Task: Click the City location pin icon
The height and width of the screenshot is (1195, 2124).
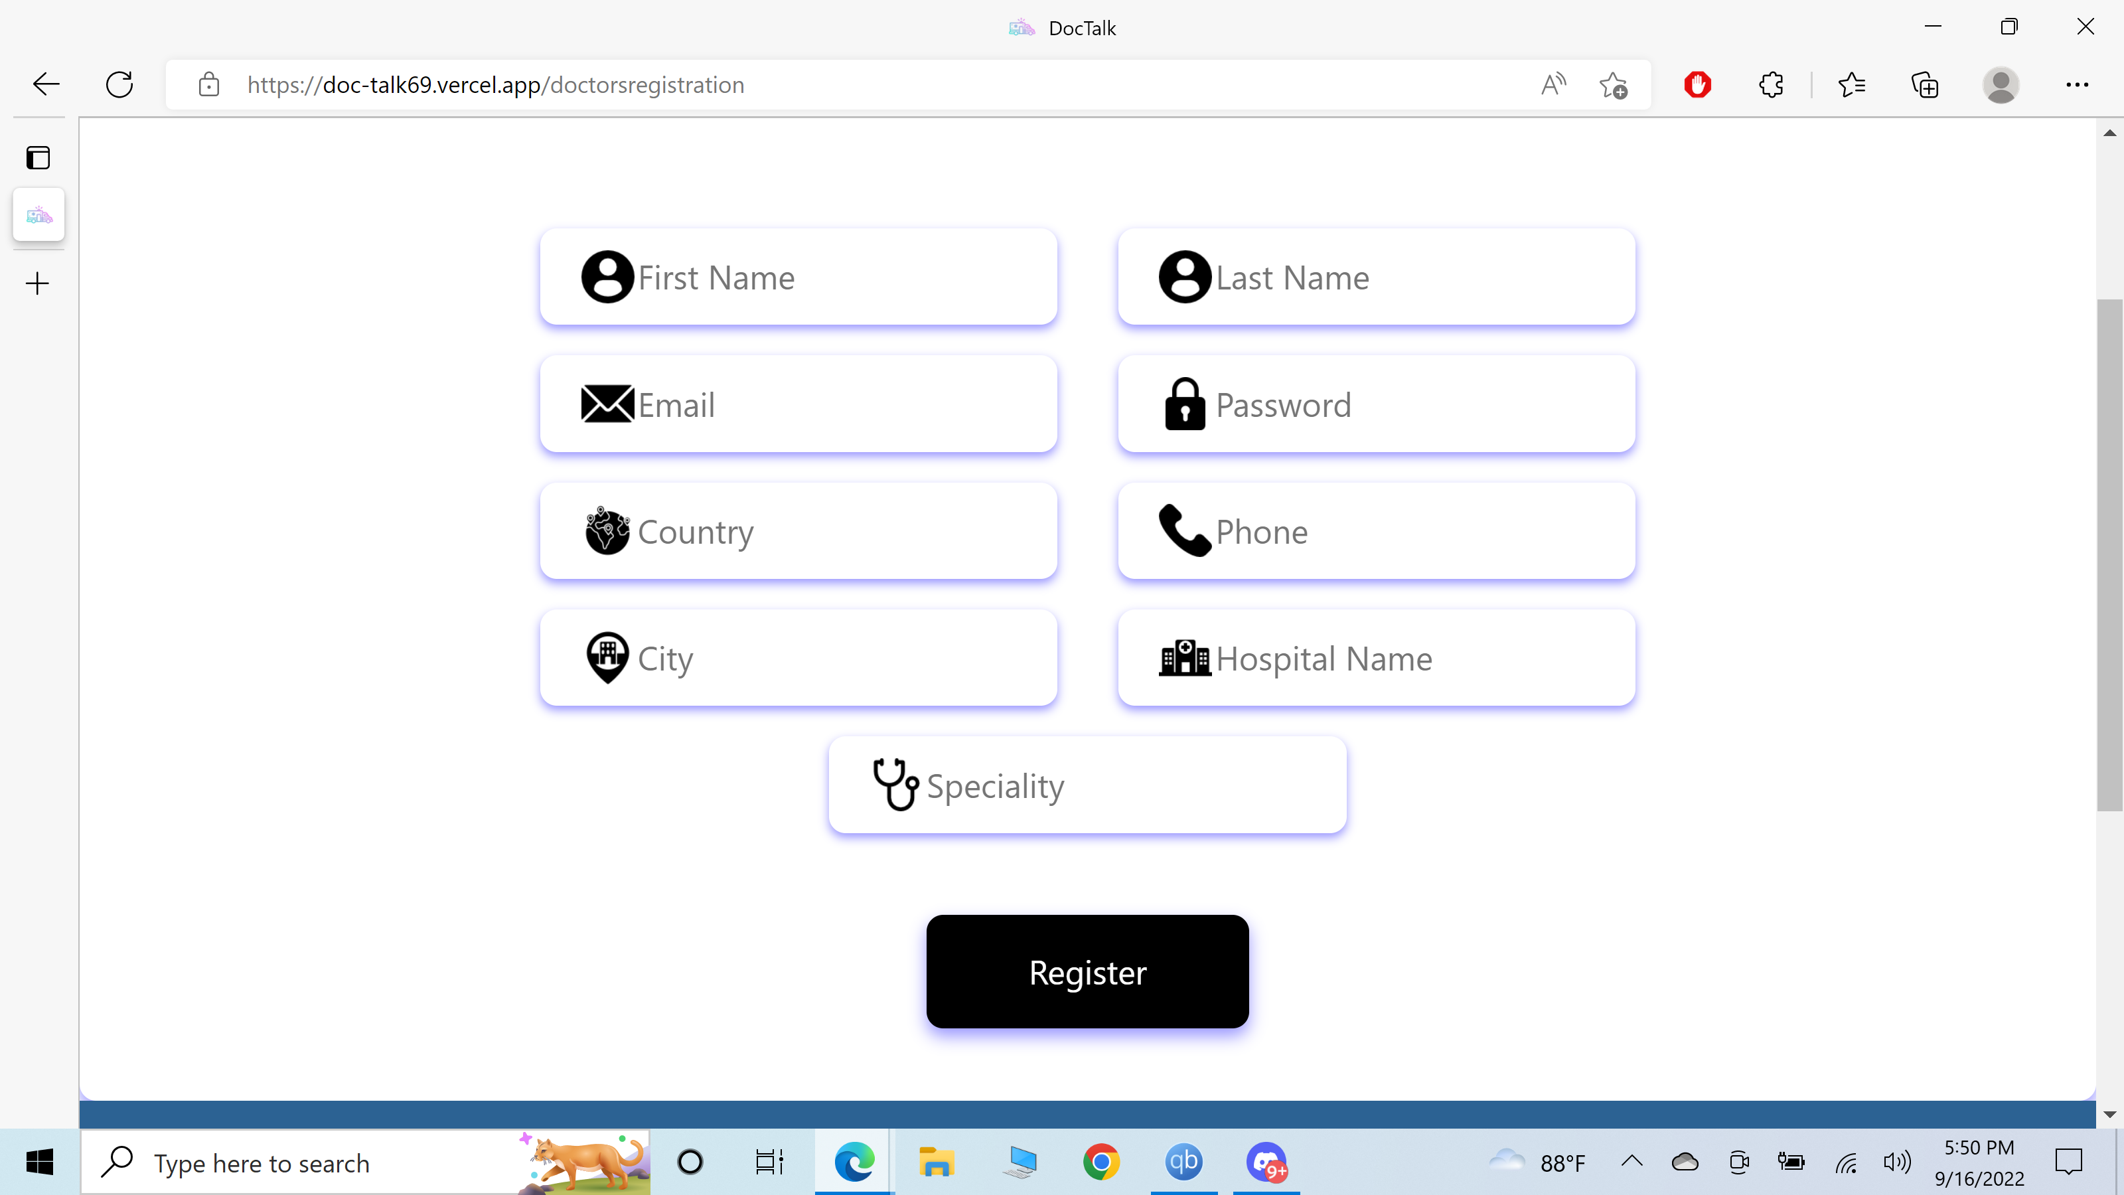Action: point(608,657)
